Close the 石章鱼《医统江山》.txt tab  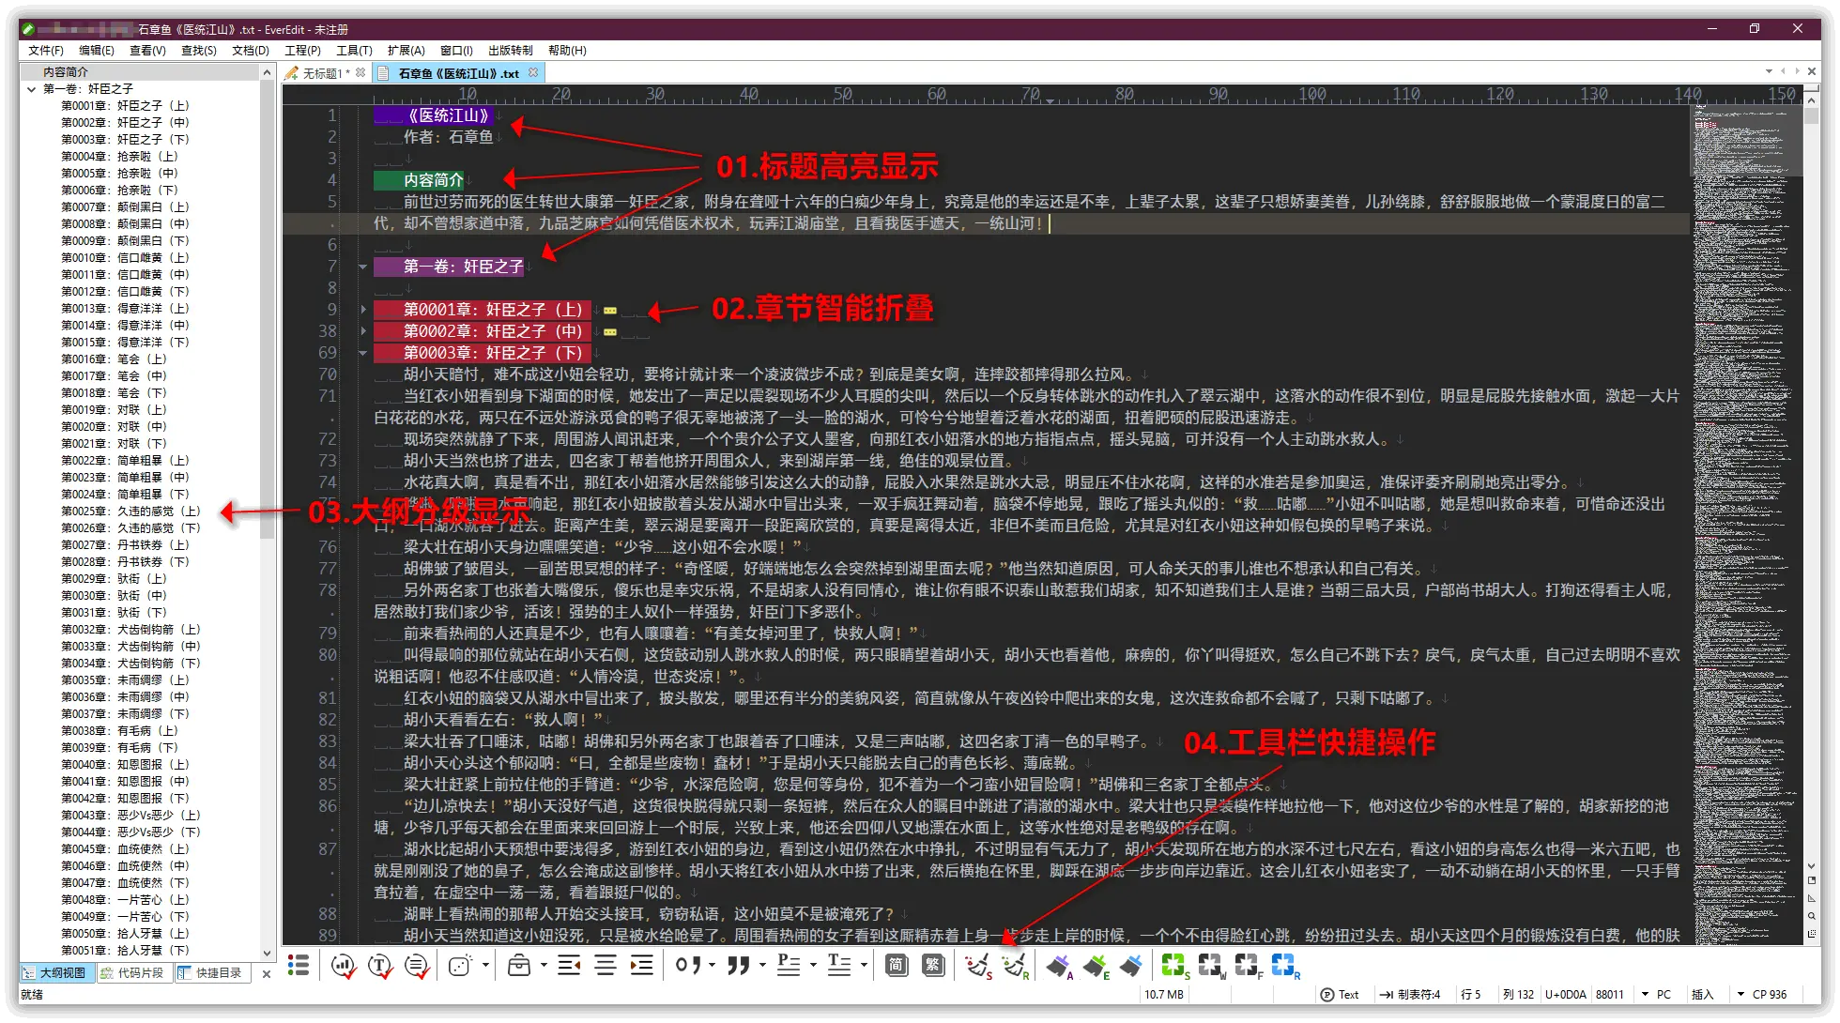[x=533, y=72]
